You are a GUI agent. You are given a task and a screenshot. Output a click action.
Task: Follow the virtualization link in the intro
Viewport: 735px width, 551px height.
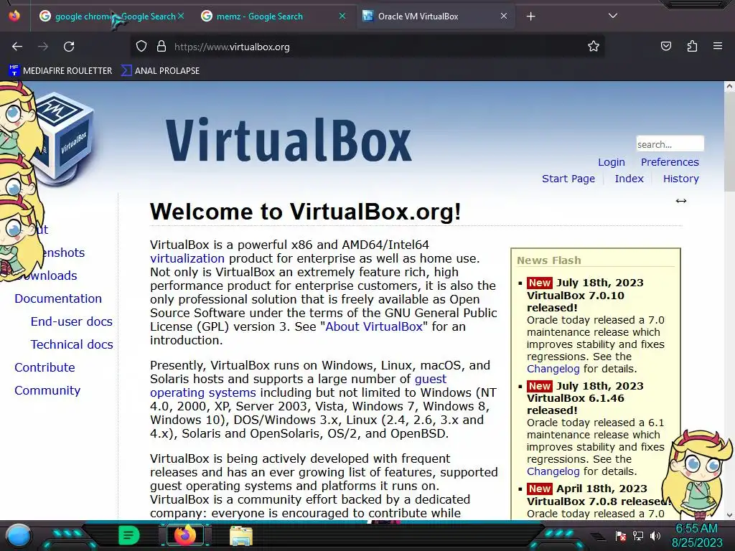click(187, 258)
